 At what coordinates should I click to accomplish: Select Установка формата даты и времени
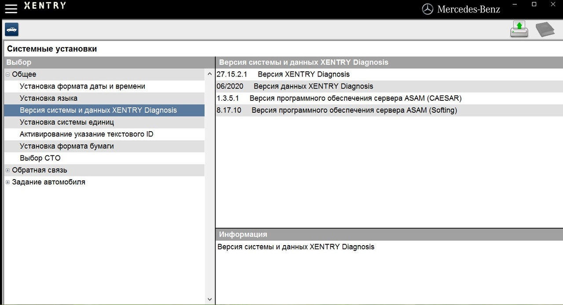coord(104,86)
